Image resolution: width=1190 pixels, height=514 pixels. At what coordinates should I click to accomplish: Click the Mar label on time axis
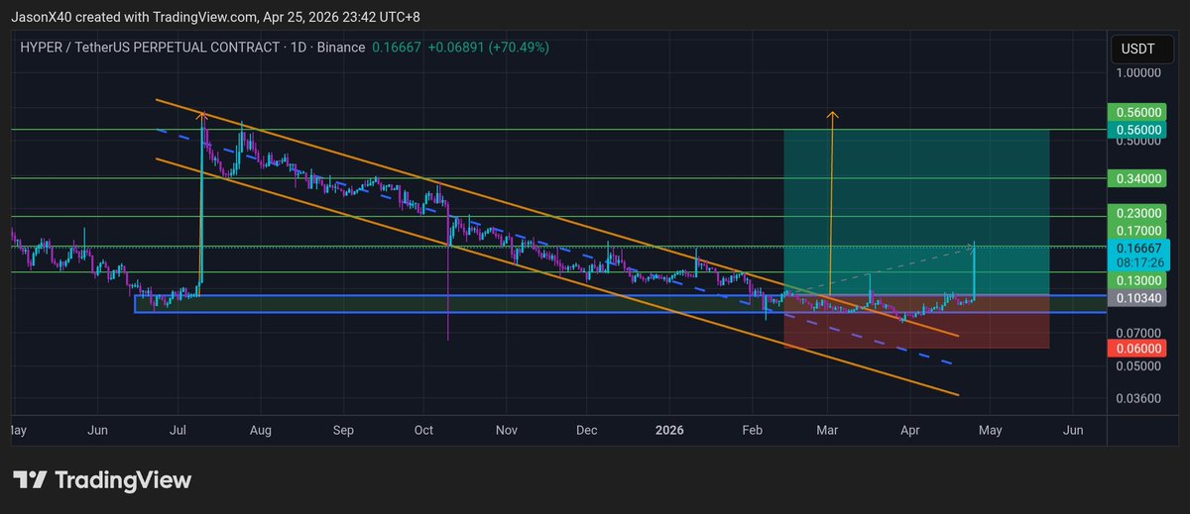828,431
